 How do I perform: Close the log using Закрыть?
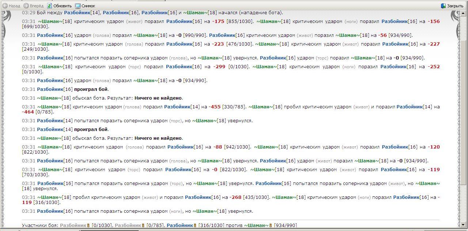[x=452, y=6]
